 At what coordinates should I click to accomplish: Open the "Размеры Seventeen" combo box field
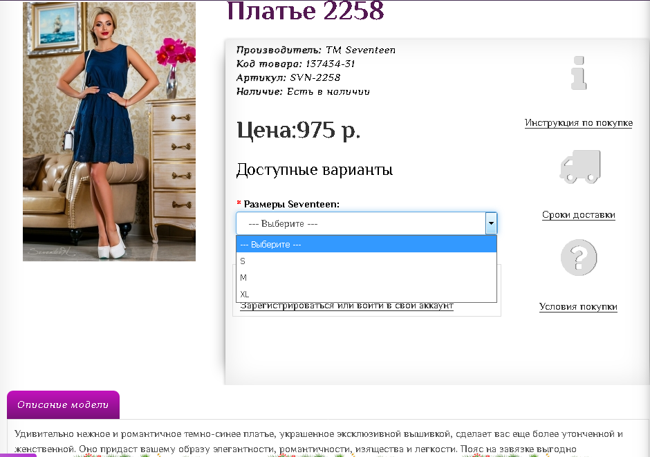pos(360,223)
